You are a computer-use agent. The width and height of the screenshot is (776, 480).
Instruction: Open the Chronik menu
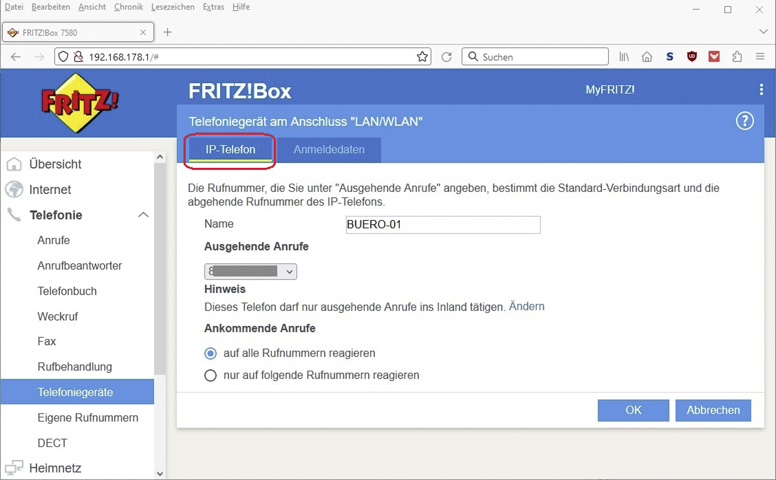(128, 7)
